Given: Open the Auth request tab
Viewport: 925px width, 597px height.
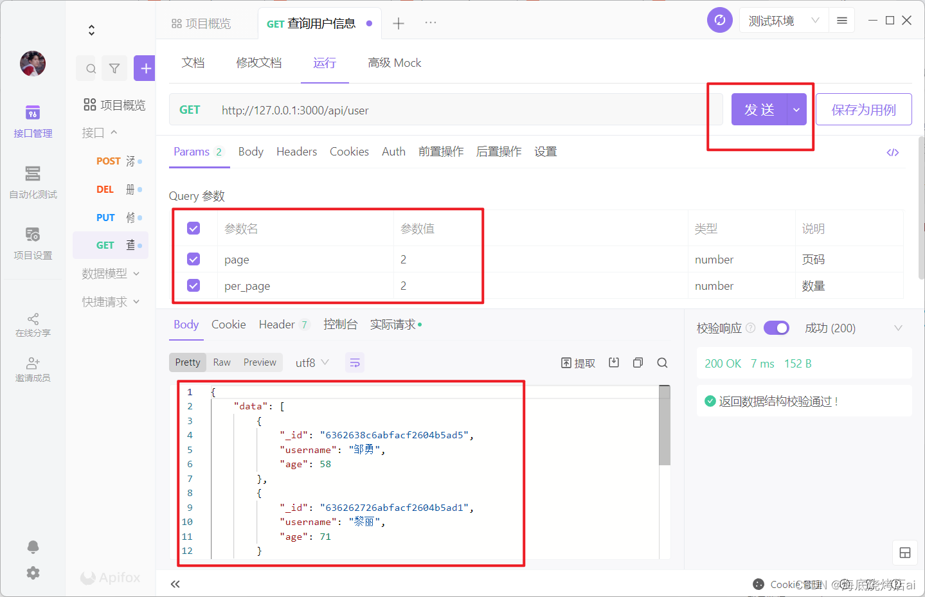Looking at the screenshot, I should (x=393, y=152).
